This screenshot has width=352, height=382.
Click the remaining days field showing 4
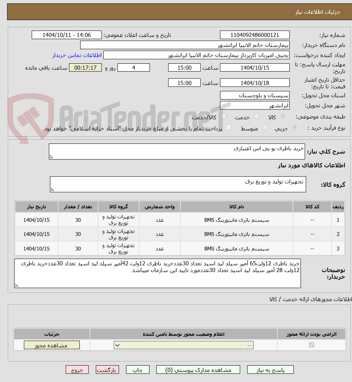(133, 68)
